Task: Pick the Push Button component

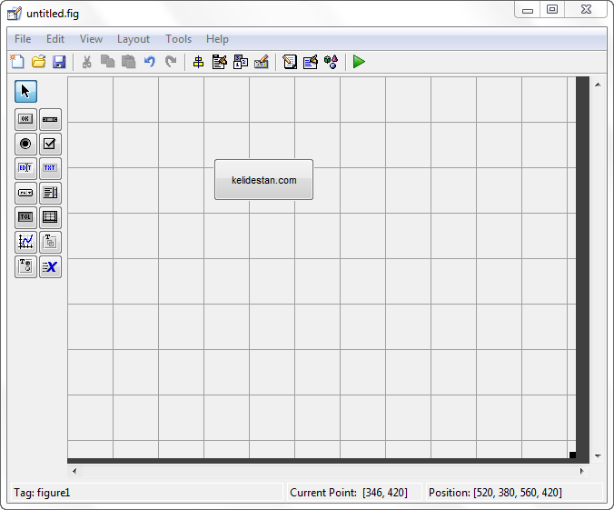Action: (25, 120)
